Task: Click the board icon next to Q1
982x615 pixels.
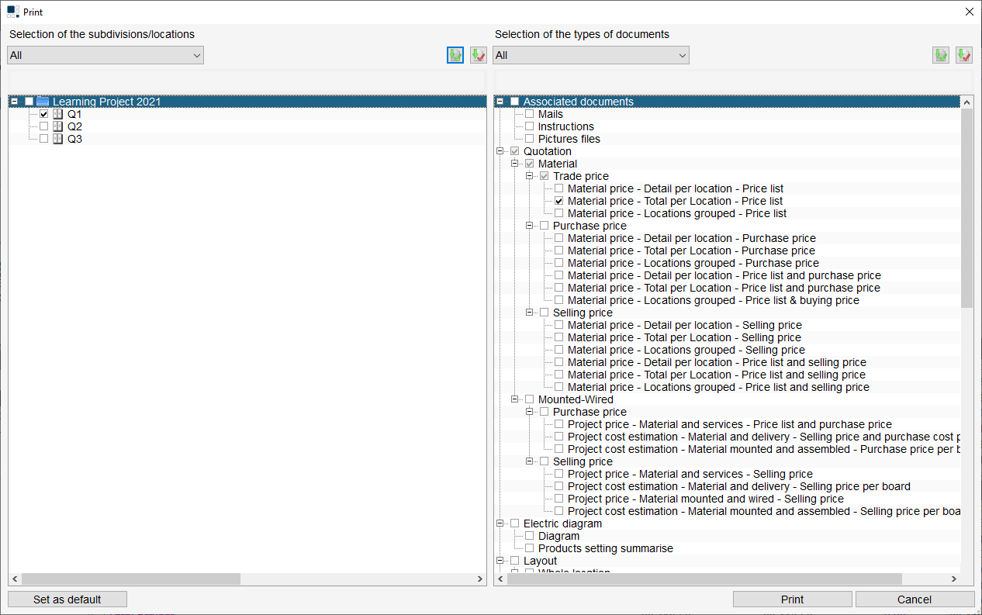Action: (57, 113)
